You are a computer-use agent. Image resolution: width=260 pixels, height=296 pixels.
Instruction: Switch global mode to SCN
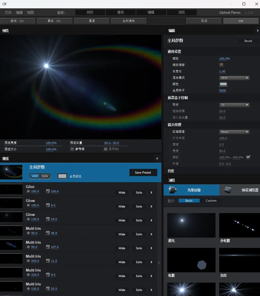(x=45, y=176)
